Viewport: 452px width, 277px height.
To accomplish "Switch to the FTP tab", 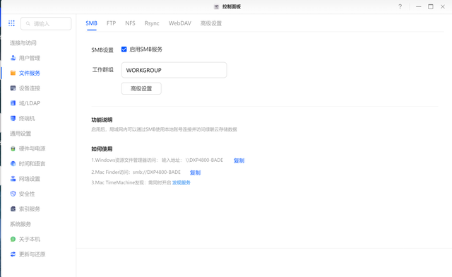I will (x=111, y=23).
